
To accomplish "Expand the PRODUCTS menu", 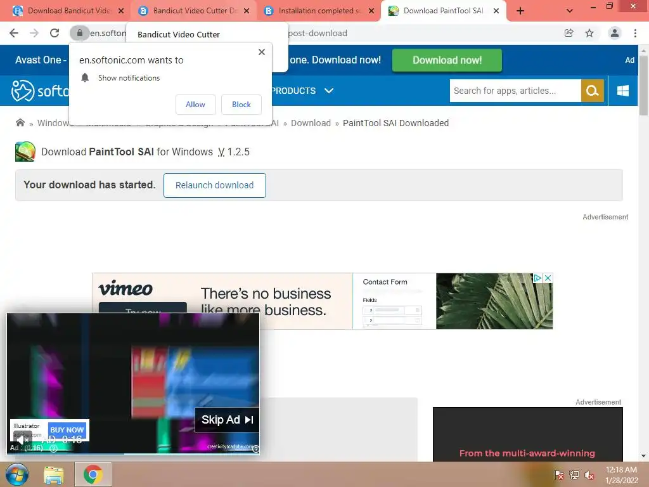I will point(302,91).
